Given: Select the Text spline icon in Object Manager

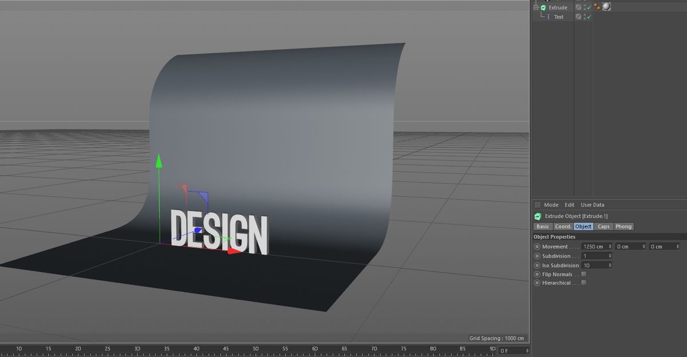Looking at the screenshot, I should tap(548, 16).
